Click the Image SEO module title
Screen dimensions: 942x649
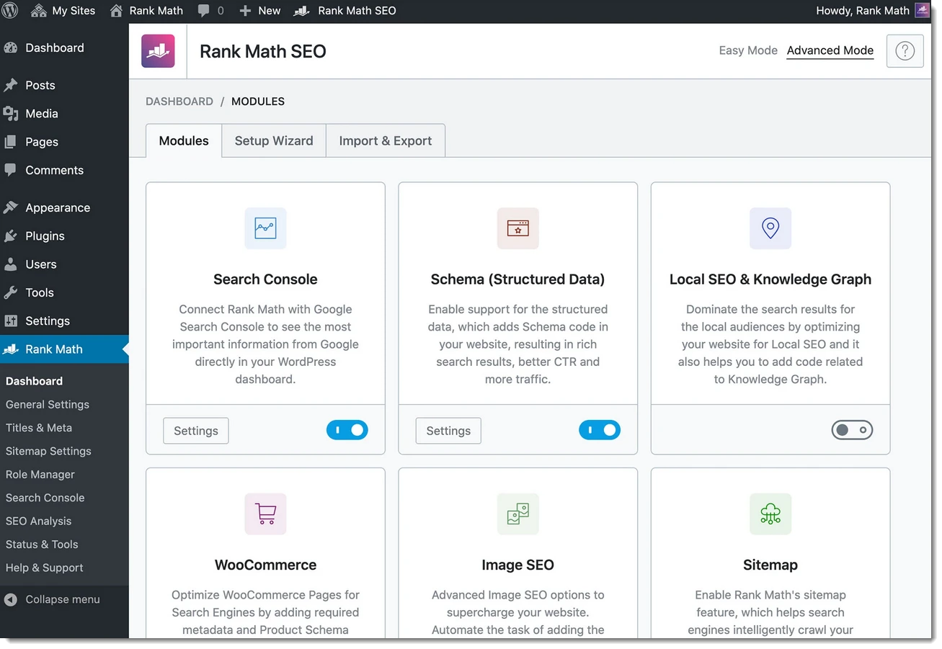[x=517, y=565]
